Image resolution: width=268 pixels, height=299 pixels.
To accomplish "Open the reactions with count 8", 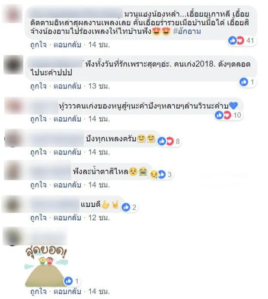I will [169, 141].
